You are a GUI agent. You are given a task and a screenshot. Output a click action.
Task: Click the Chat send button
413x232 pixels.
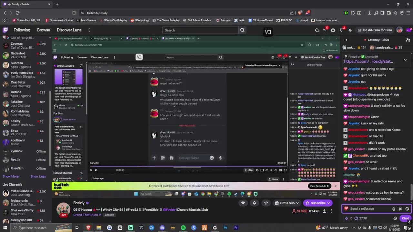coord(405,218)
